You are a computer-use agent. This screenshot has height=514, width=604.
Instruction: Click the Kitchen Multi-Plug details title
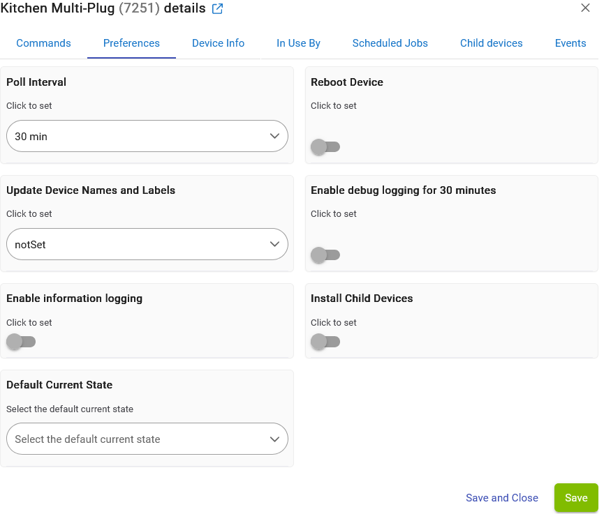[103, 9]
